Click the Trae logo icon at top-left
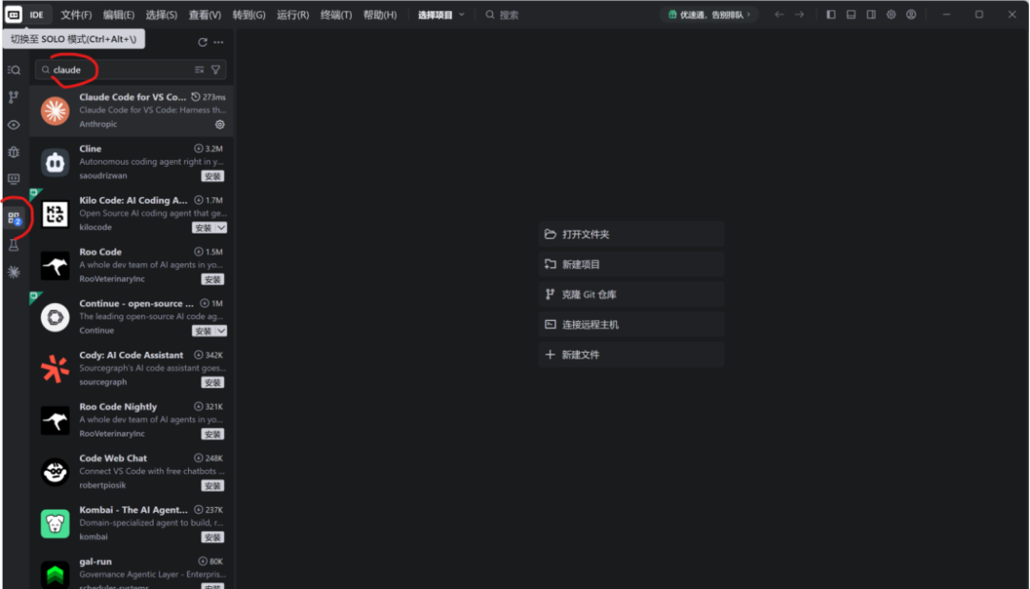Viewport: 1030px width, 589px height. point(13,14)
